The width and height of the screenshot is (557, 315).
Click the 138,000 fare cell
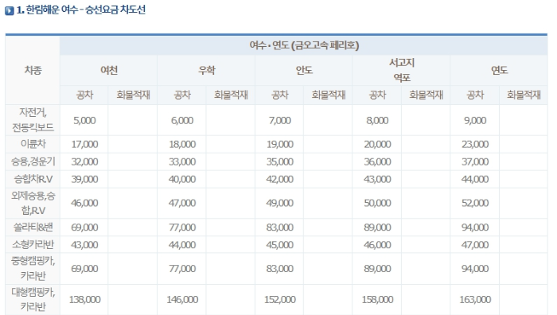pyautogui.click(x=84, y=299)
